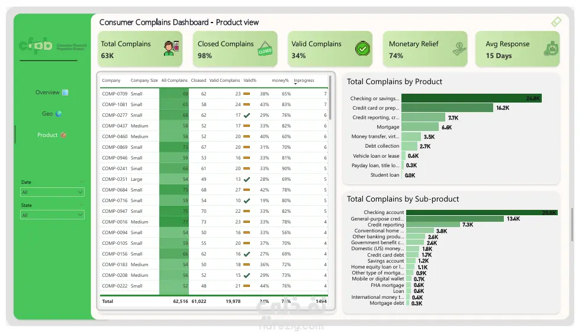
Task: Click the dashboard right-edge scrollbar
Action: click(573, 225)
